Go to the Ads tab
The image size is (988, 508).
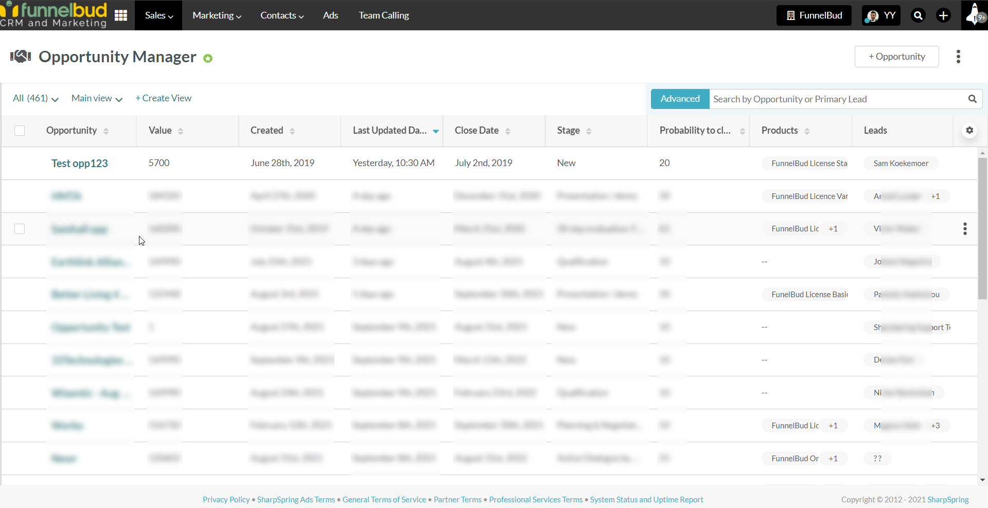pos(330,15)
